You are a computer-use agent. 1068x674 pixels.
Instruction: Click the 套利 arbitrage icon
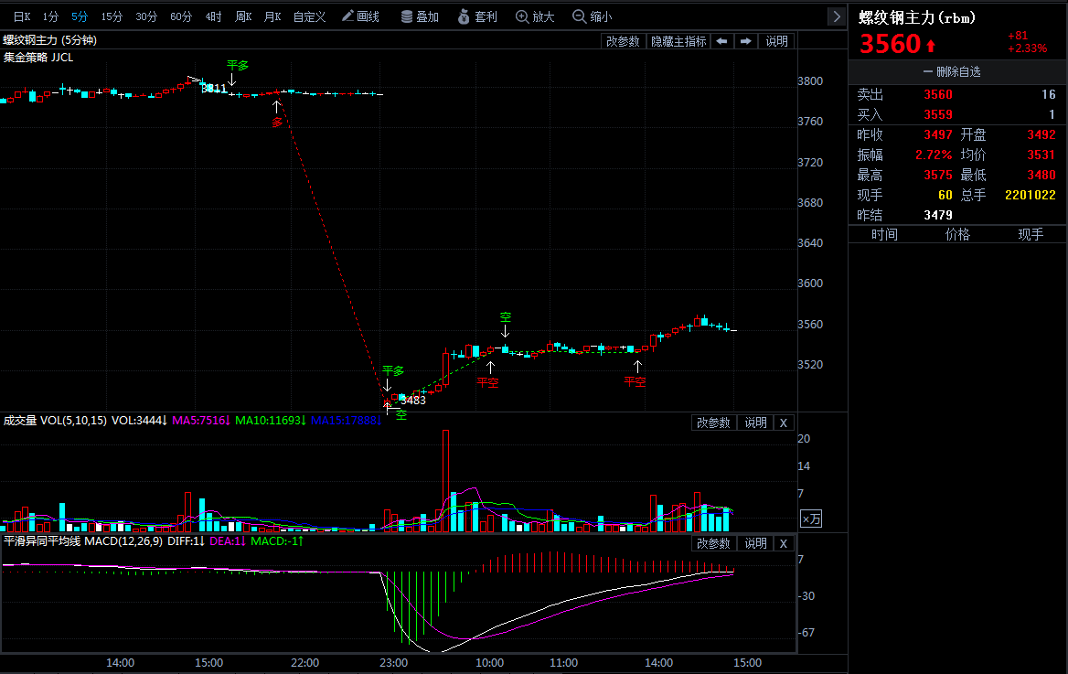478,16
